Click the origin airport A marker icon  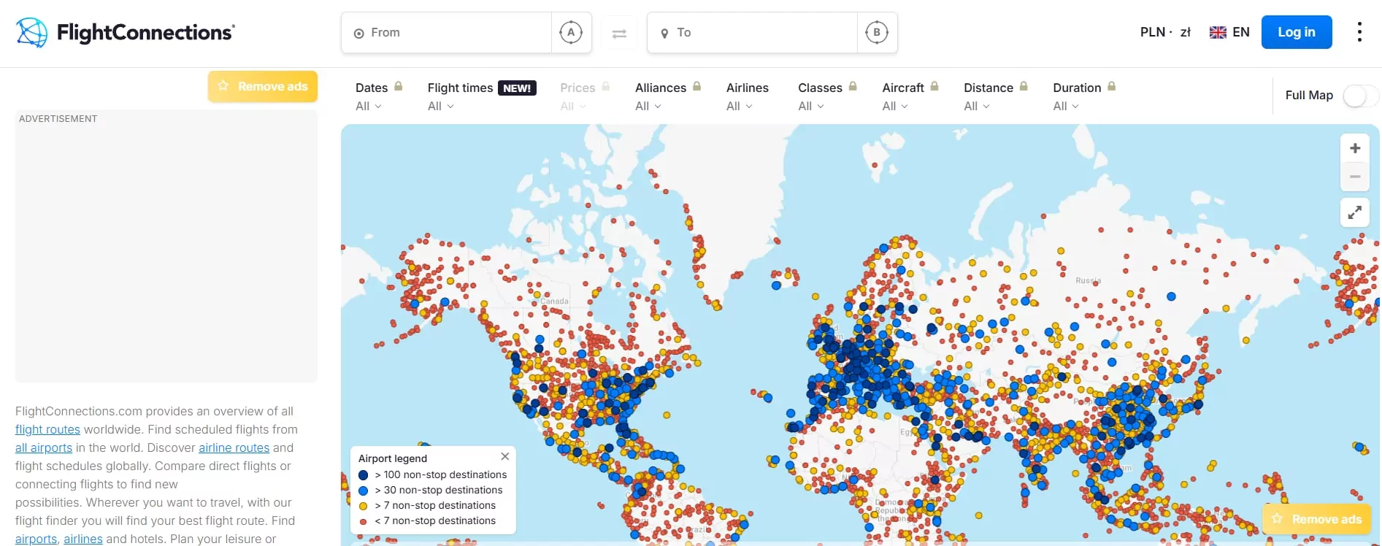[x=571, y=32]
